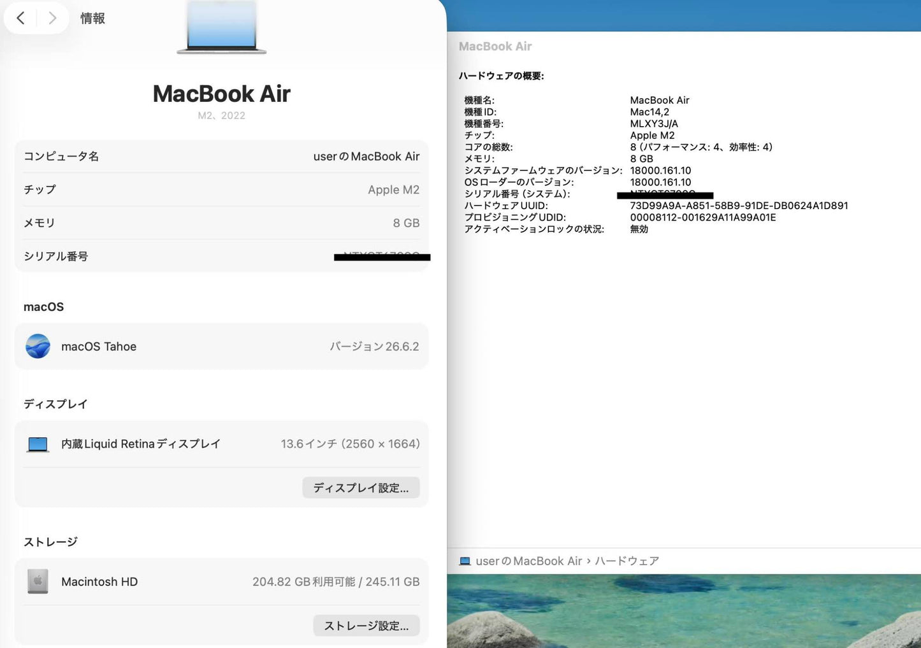Click the チップ label in settings
The image size is (921, 648).
(40, 189)
